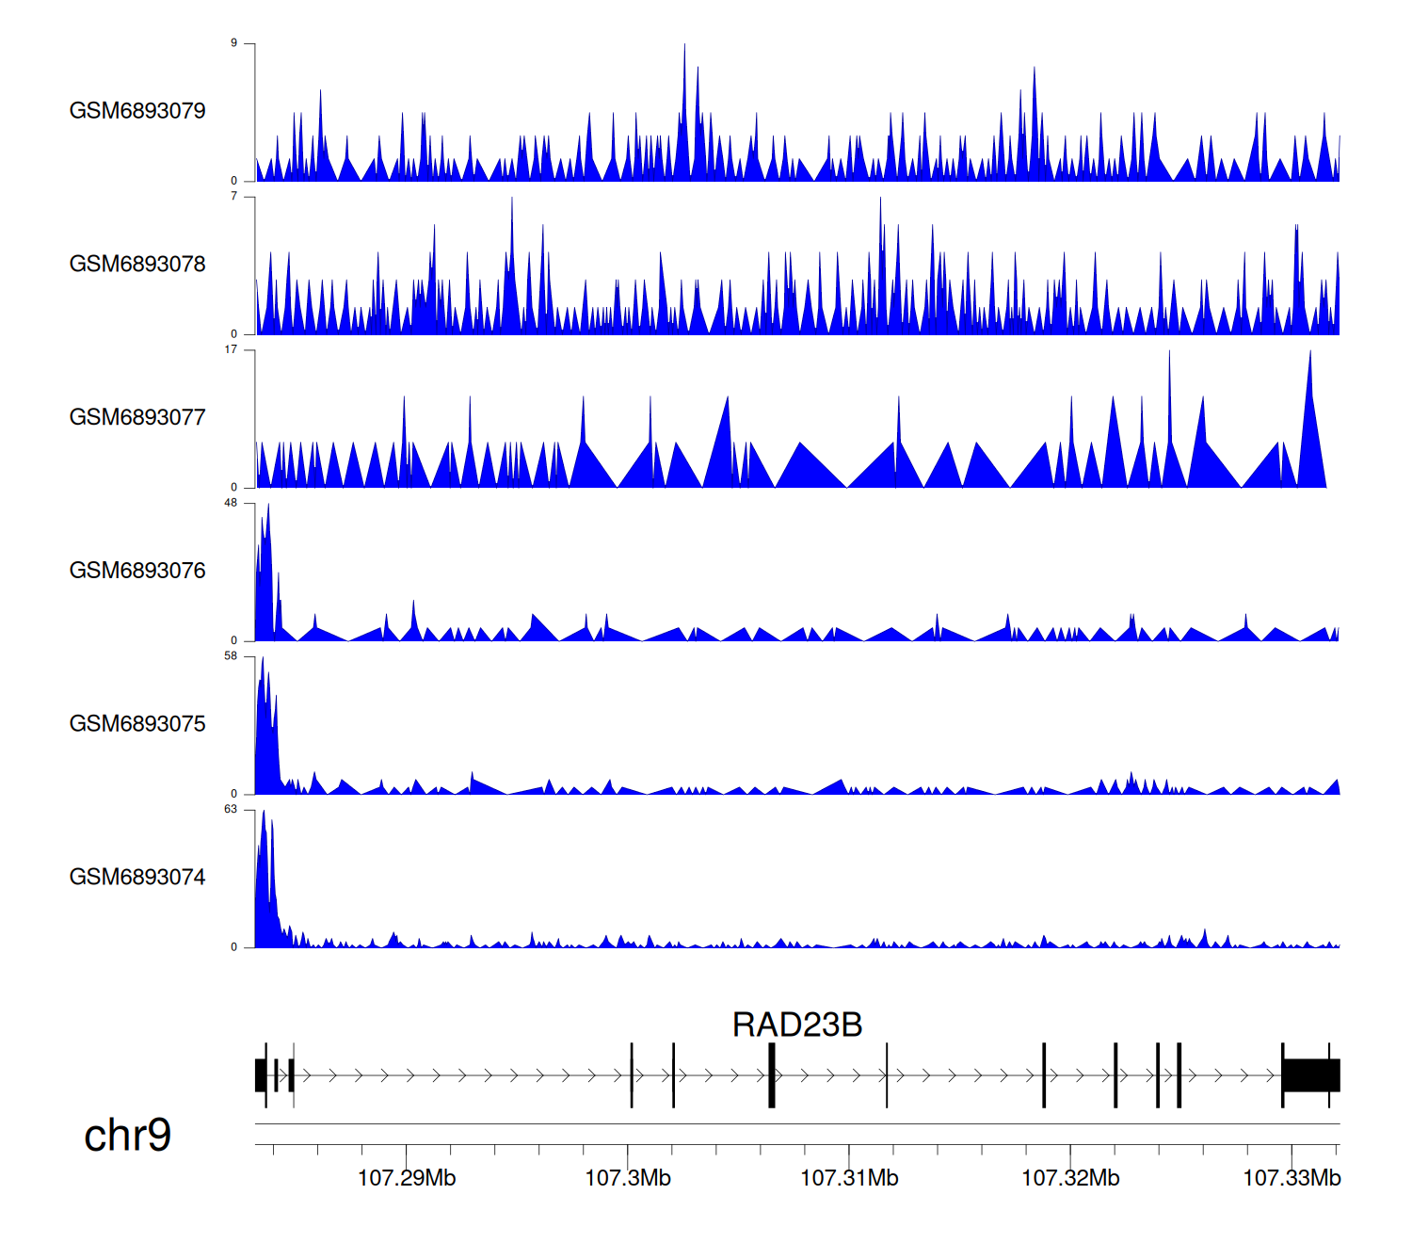This screenshot has width=1412, height=1243.
Task: Click the 107.3Mb position label
Action: point(628,1178)
